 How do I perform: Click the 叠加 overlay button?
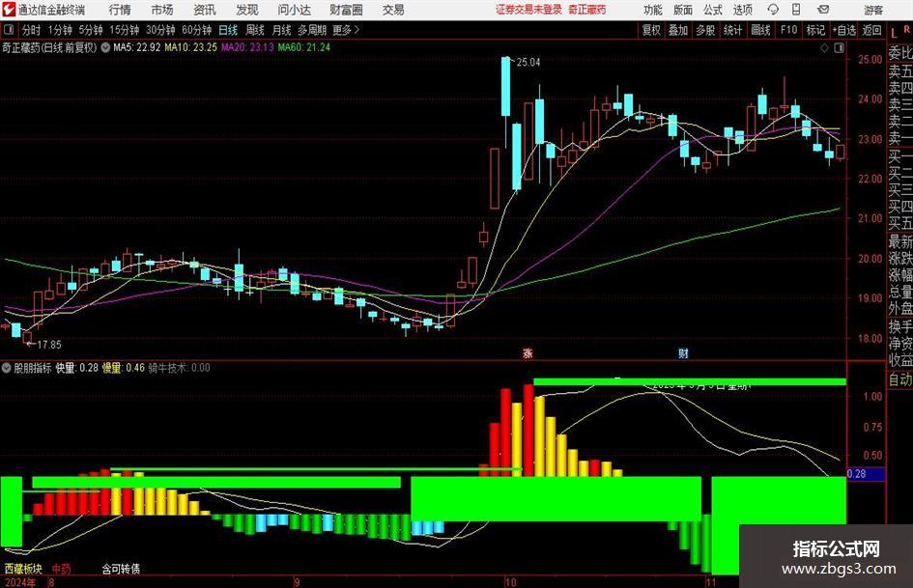coord(678,30)
